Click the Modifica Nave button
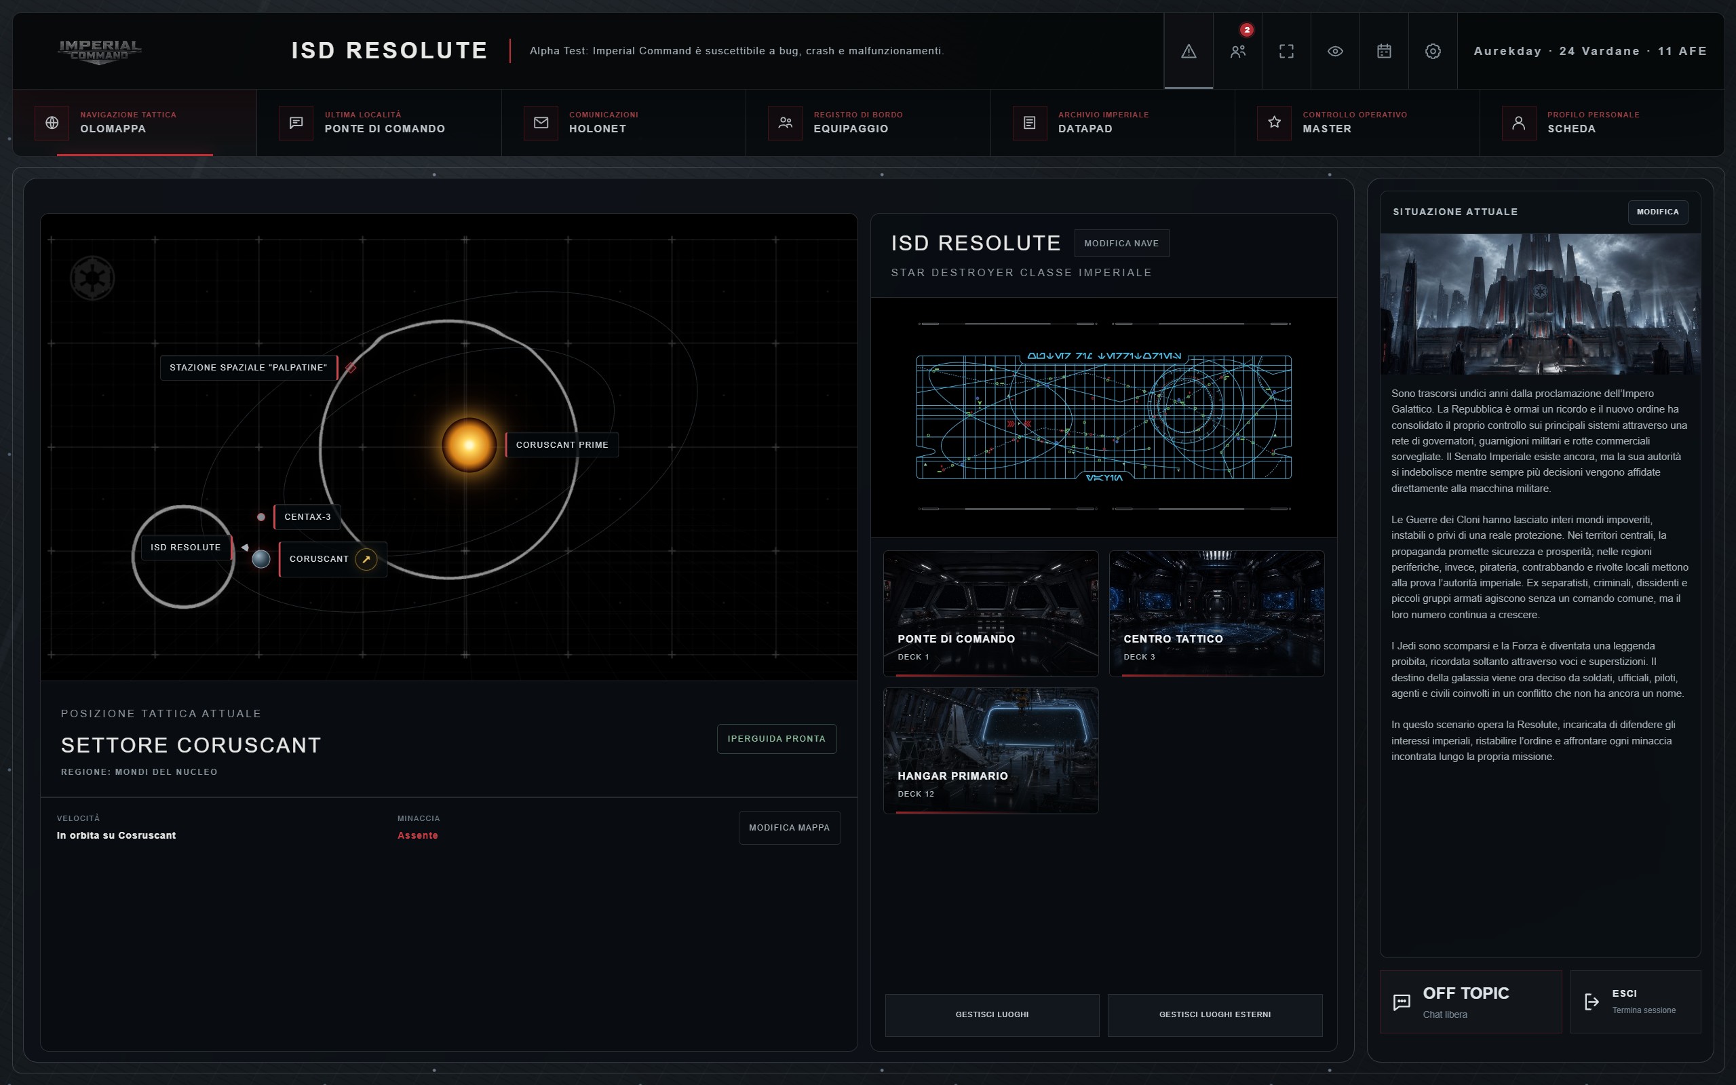Viewport: 1736px width, 1085px height. pyautogui.click(x=1121, y=244)
